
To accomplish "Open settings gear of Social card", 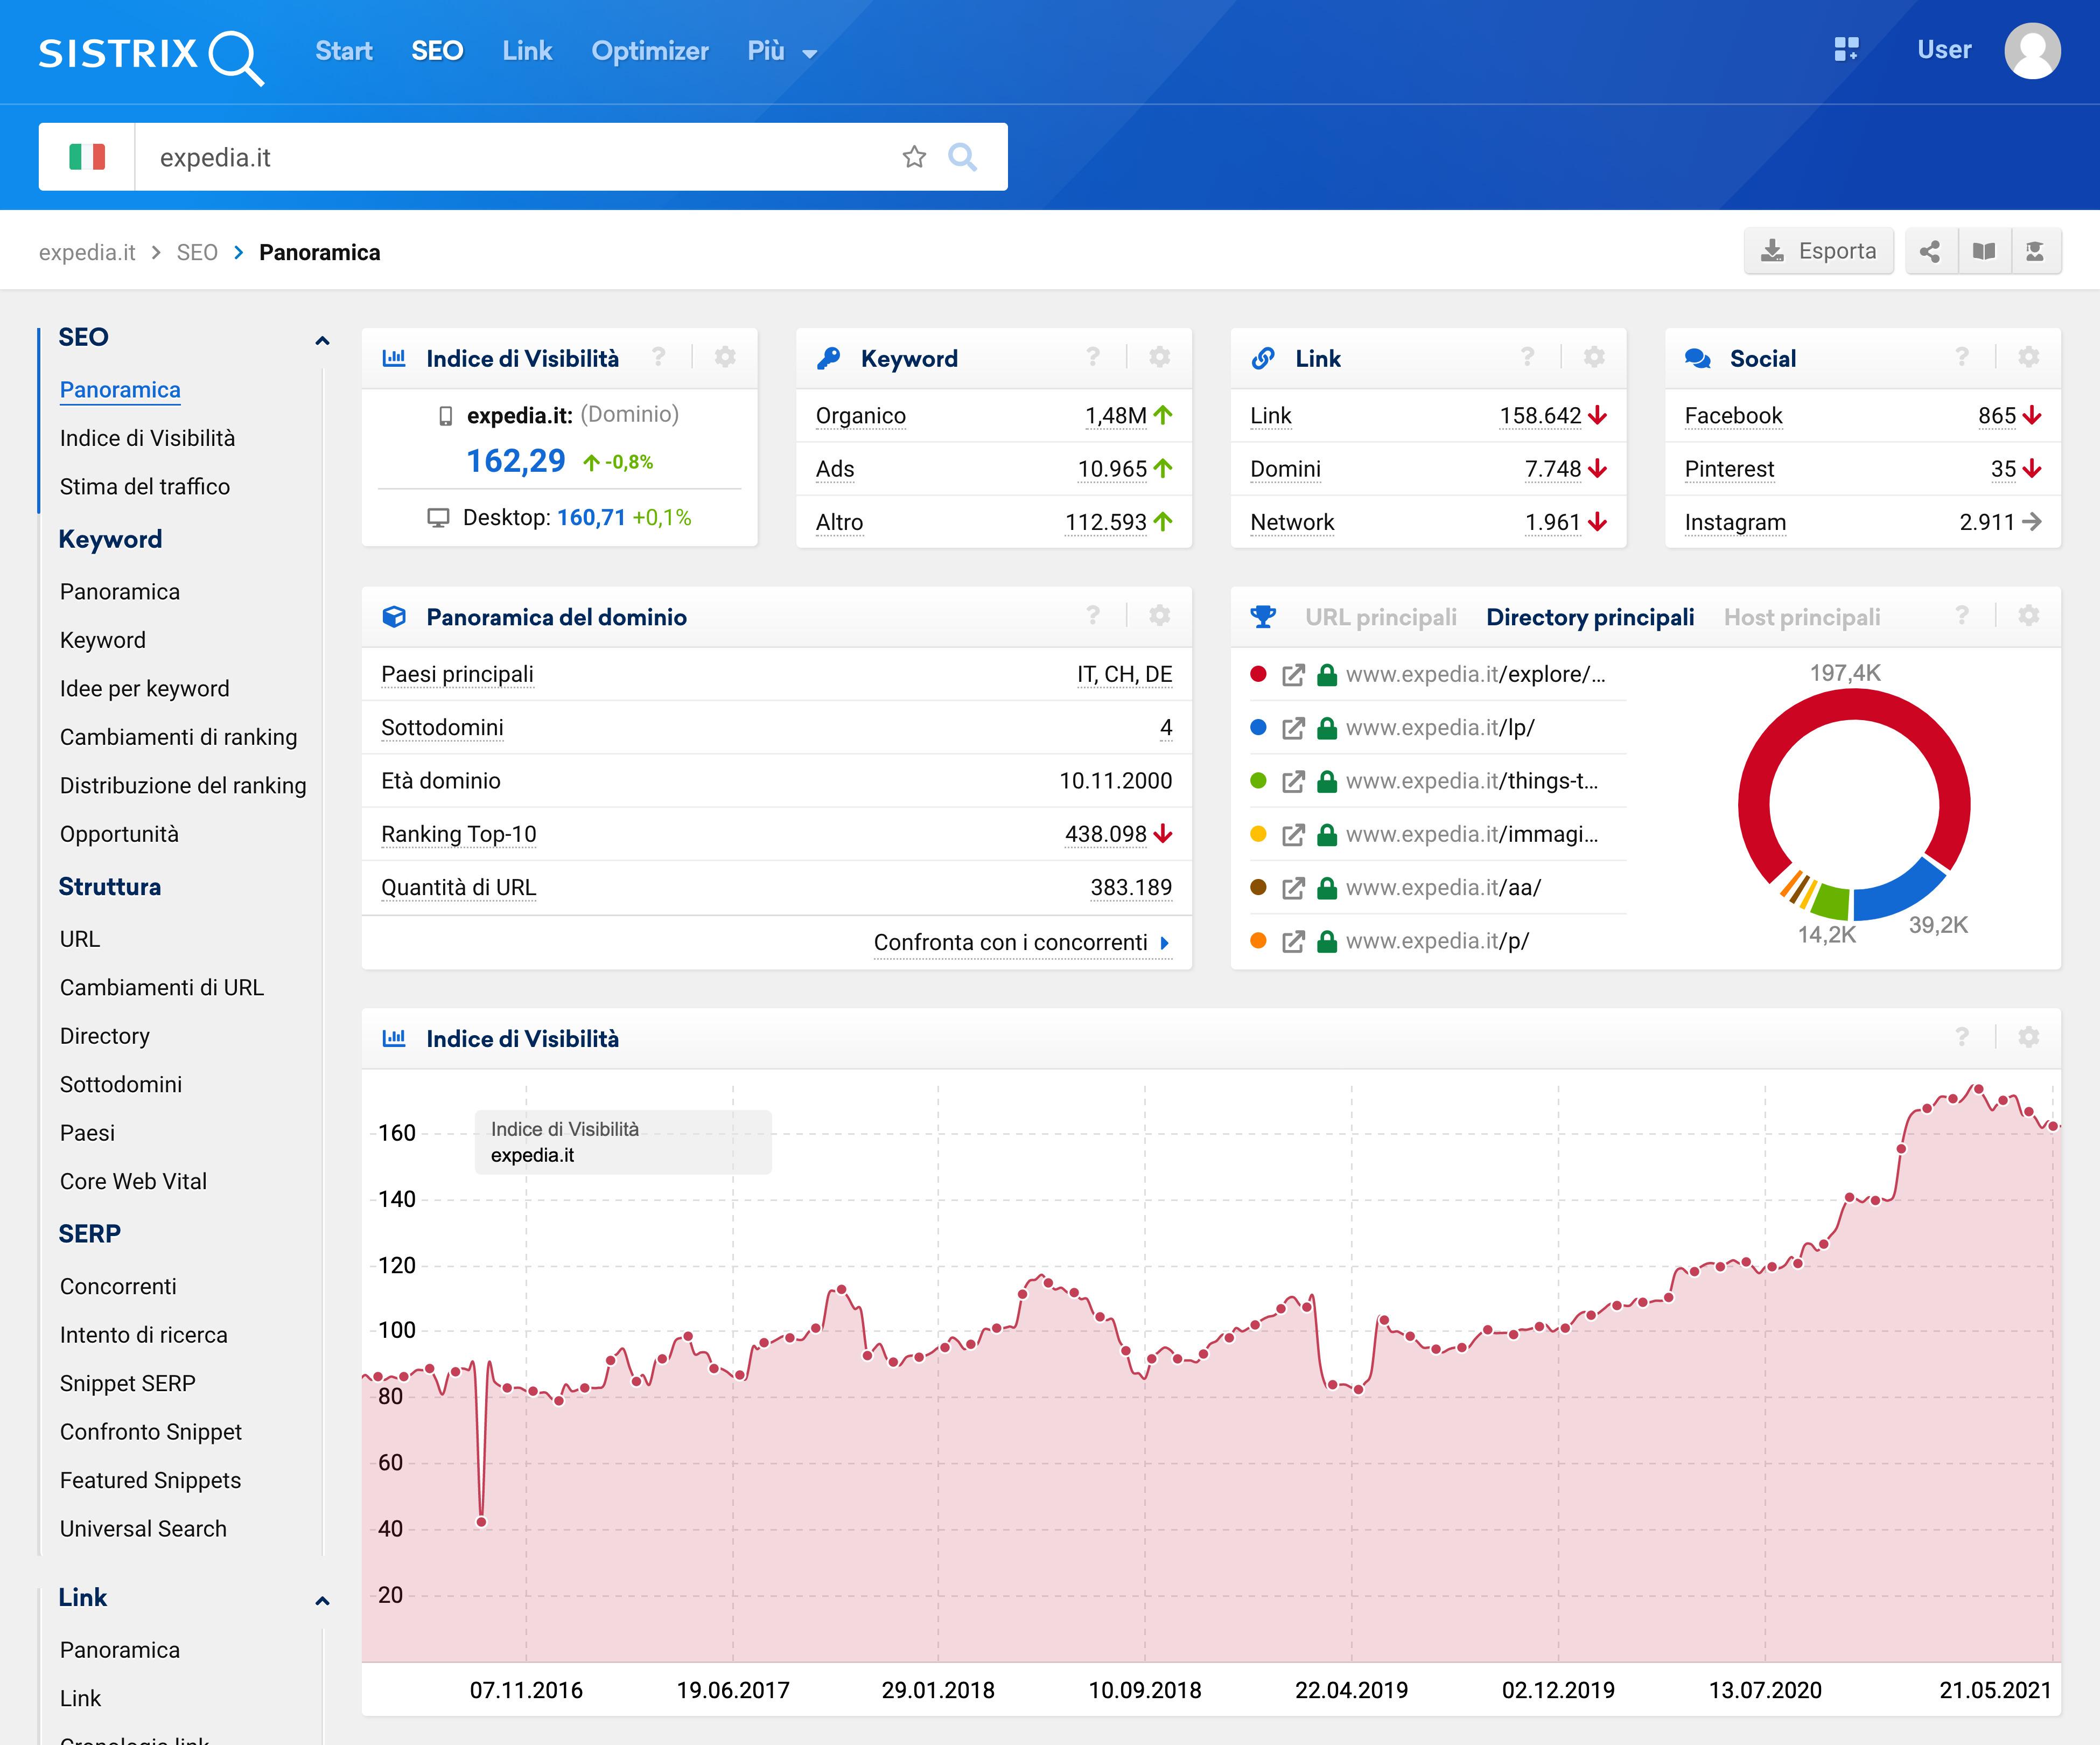I will [2028, 357].
